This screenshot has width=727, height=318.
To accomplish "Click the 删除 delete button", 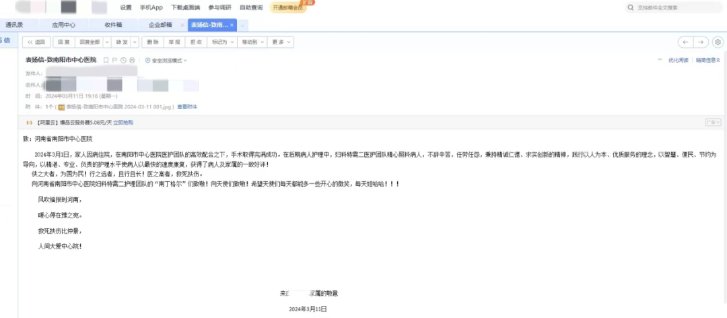I will coord(153,42).
